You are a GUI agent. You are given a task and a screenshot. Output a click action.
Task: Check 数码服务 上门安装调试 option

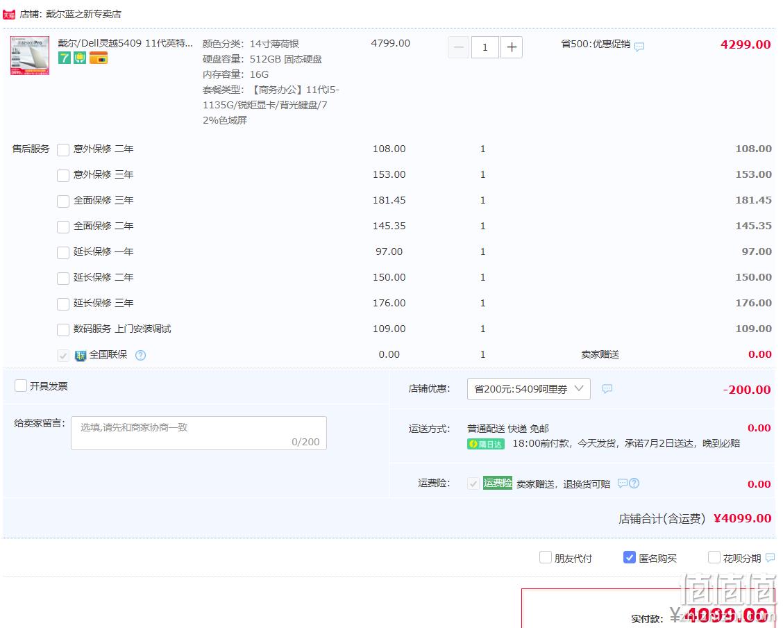point(63,330)
